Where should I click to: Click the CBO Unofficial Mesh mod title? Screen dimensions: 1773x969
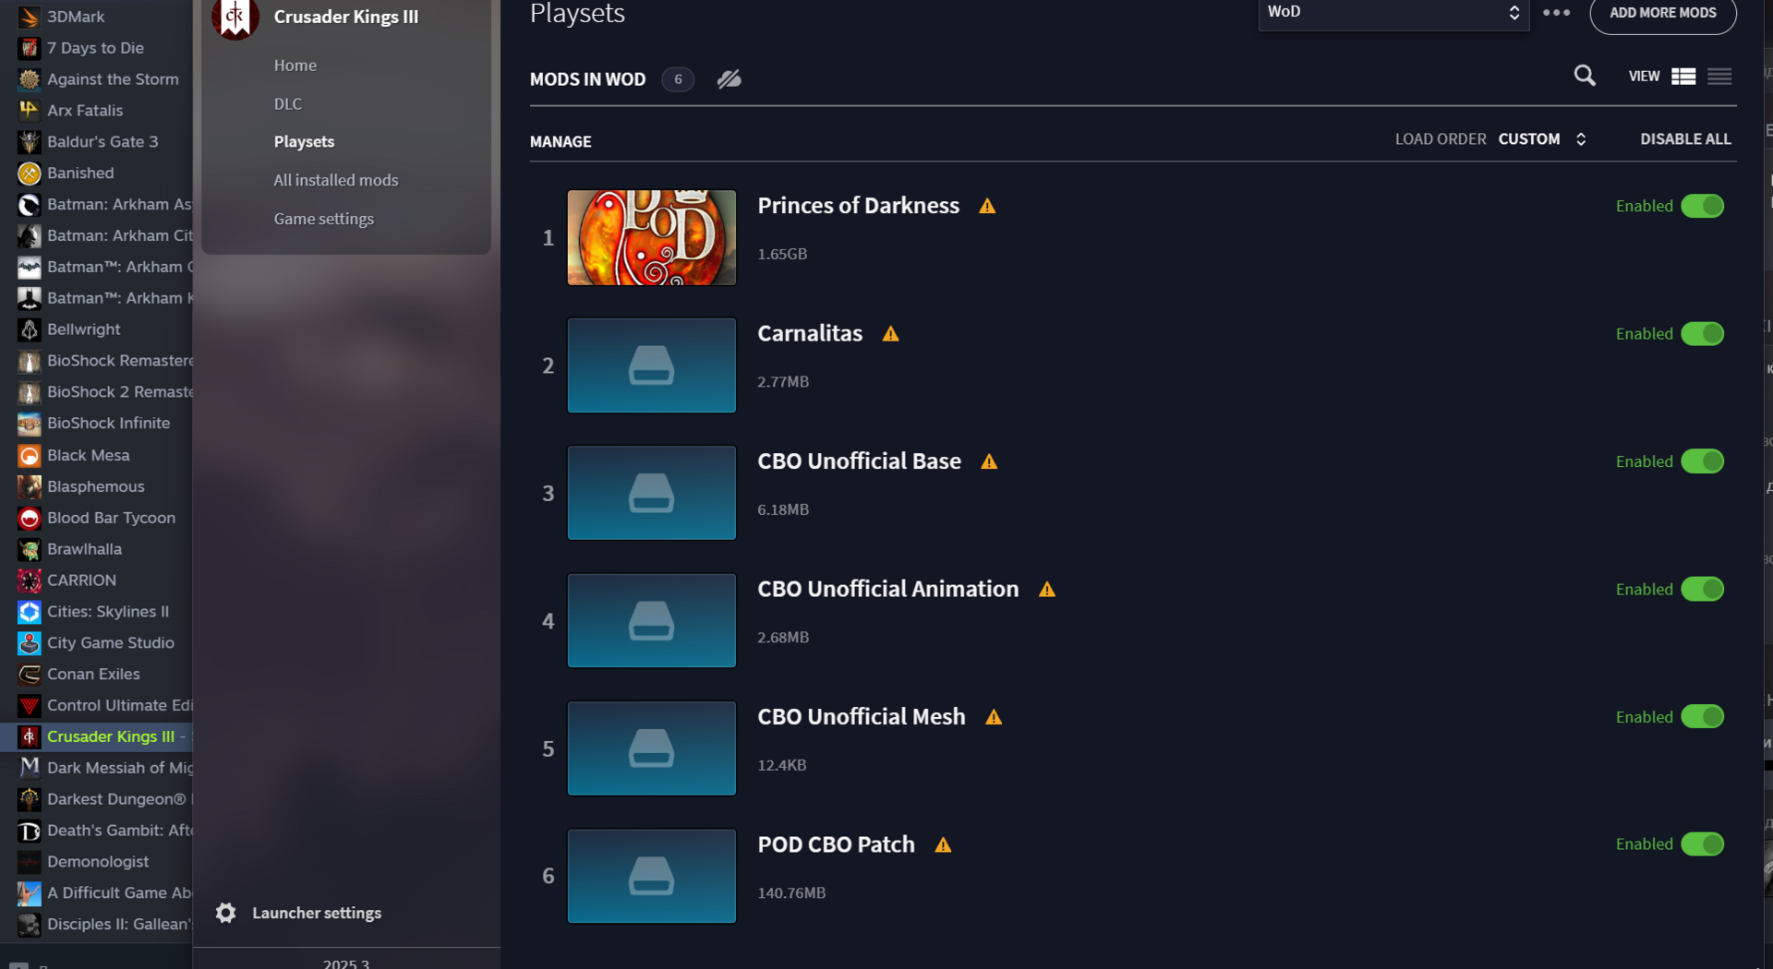pyautogui.click(x=862, y=717)
